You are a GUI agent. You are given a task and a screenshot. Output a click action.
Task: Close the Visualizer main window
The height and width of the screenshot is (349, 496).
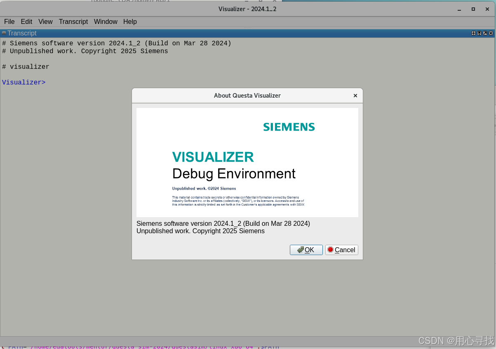487,9
